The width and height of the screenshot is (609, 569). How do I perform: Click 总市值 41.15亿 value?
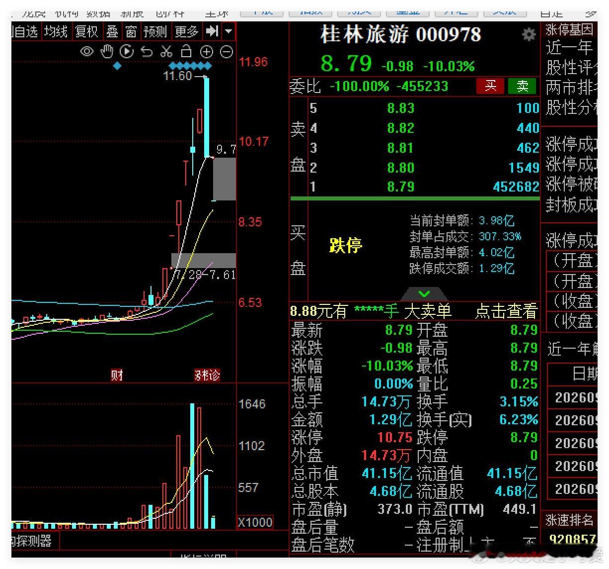(x=387, y=474)
